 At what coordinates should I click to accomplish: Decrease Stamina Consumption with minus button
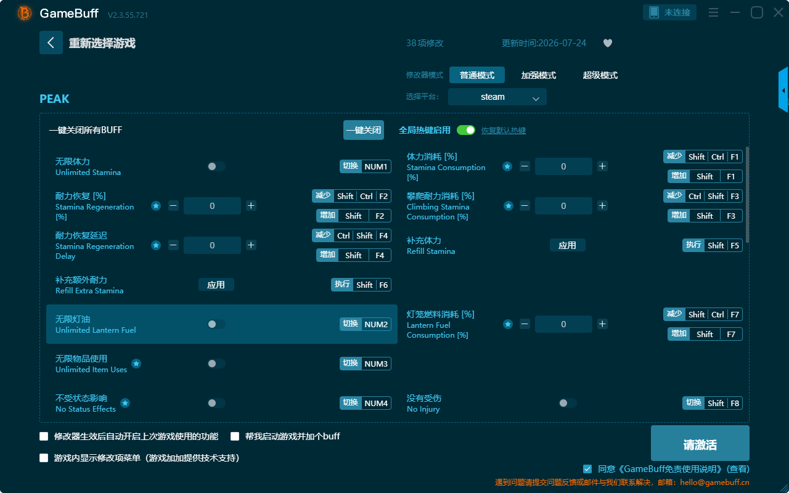coord(525,166)
